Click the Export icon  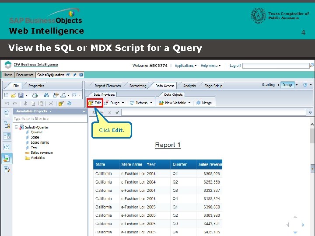pyautogui.click(x=63, y=95)
